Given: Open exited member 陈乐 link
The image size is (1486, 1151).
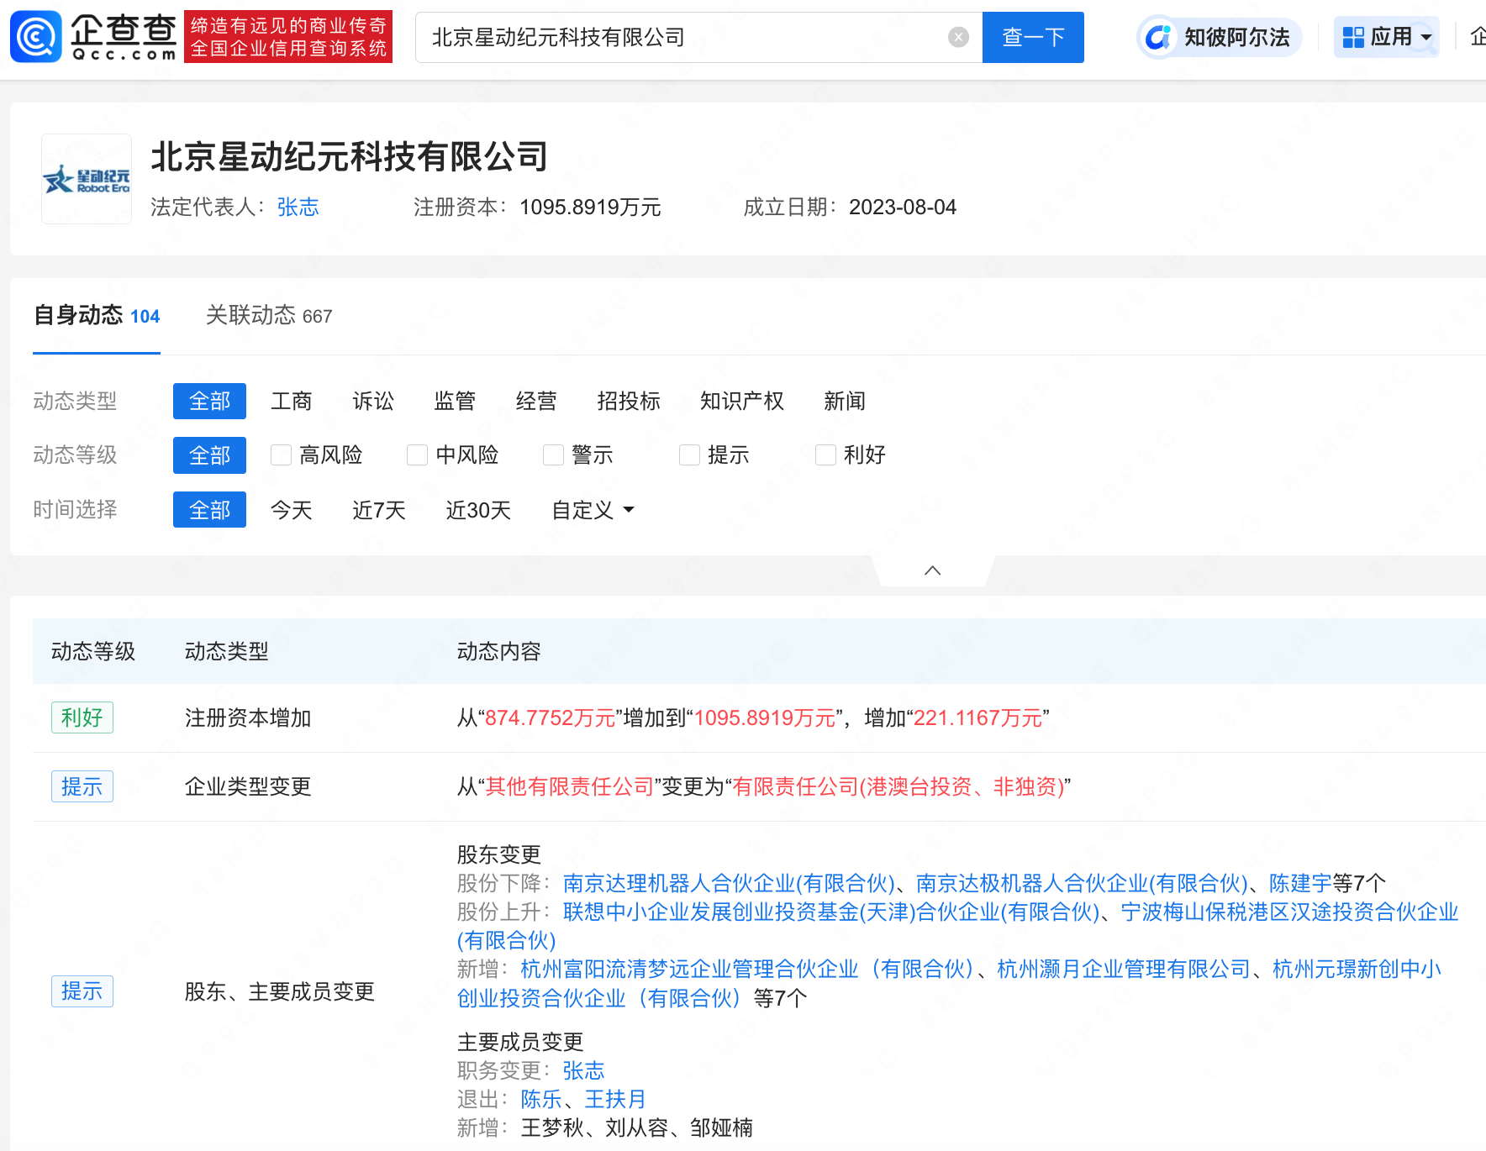Looking at the screenshot, I should click(x=541, y=1099).
